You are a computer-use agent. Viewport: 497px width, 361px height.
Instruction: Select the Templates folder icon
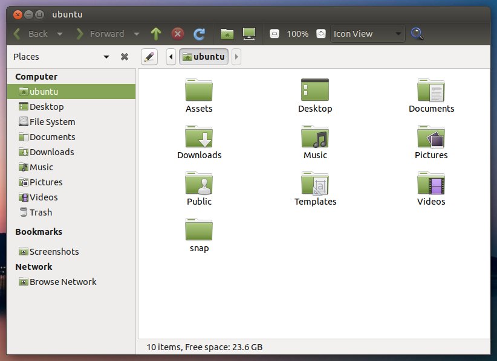(315, 183)
